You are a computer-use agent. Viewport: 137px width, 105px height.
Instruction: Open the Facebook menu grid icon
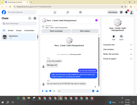pos(121,12)
